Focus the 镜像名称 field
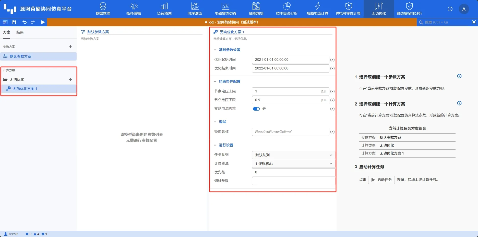Screen dimensions: 478x237 point(291,132)
